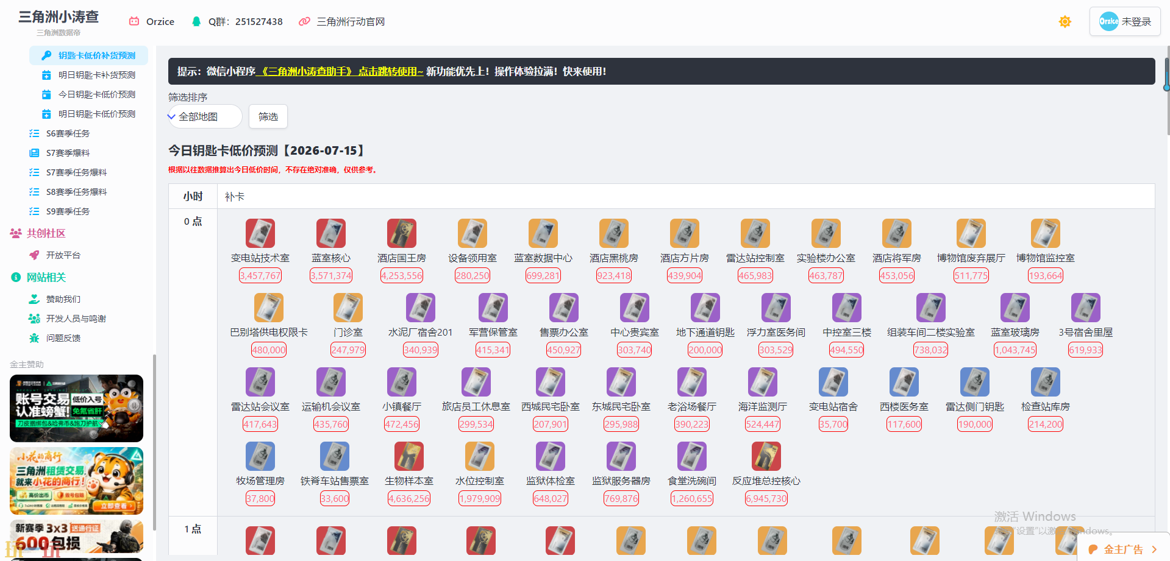Click the Q群 251527438 link
This screenshot has width=1170, height=561.
237,22
